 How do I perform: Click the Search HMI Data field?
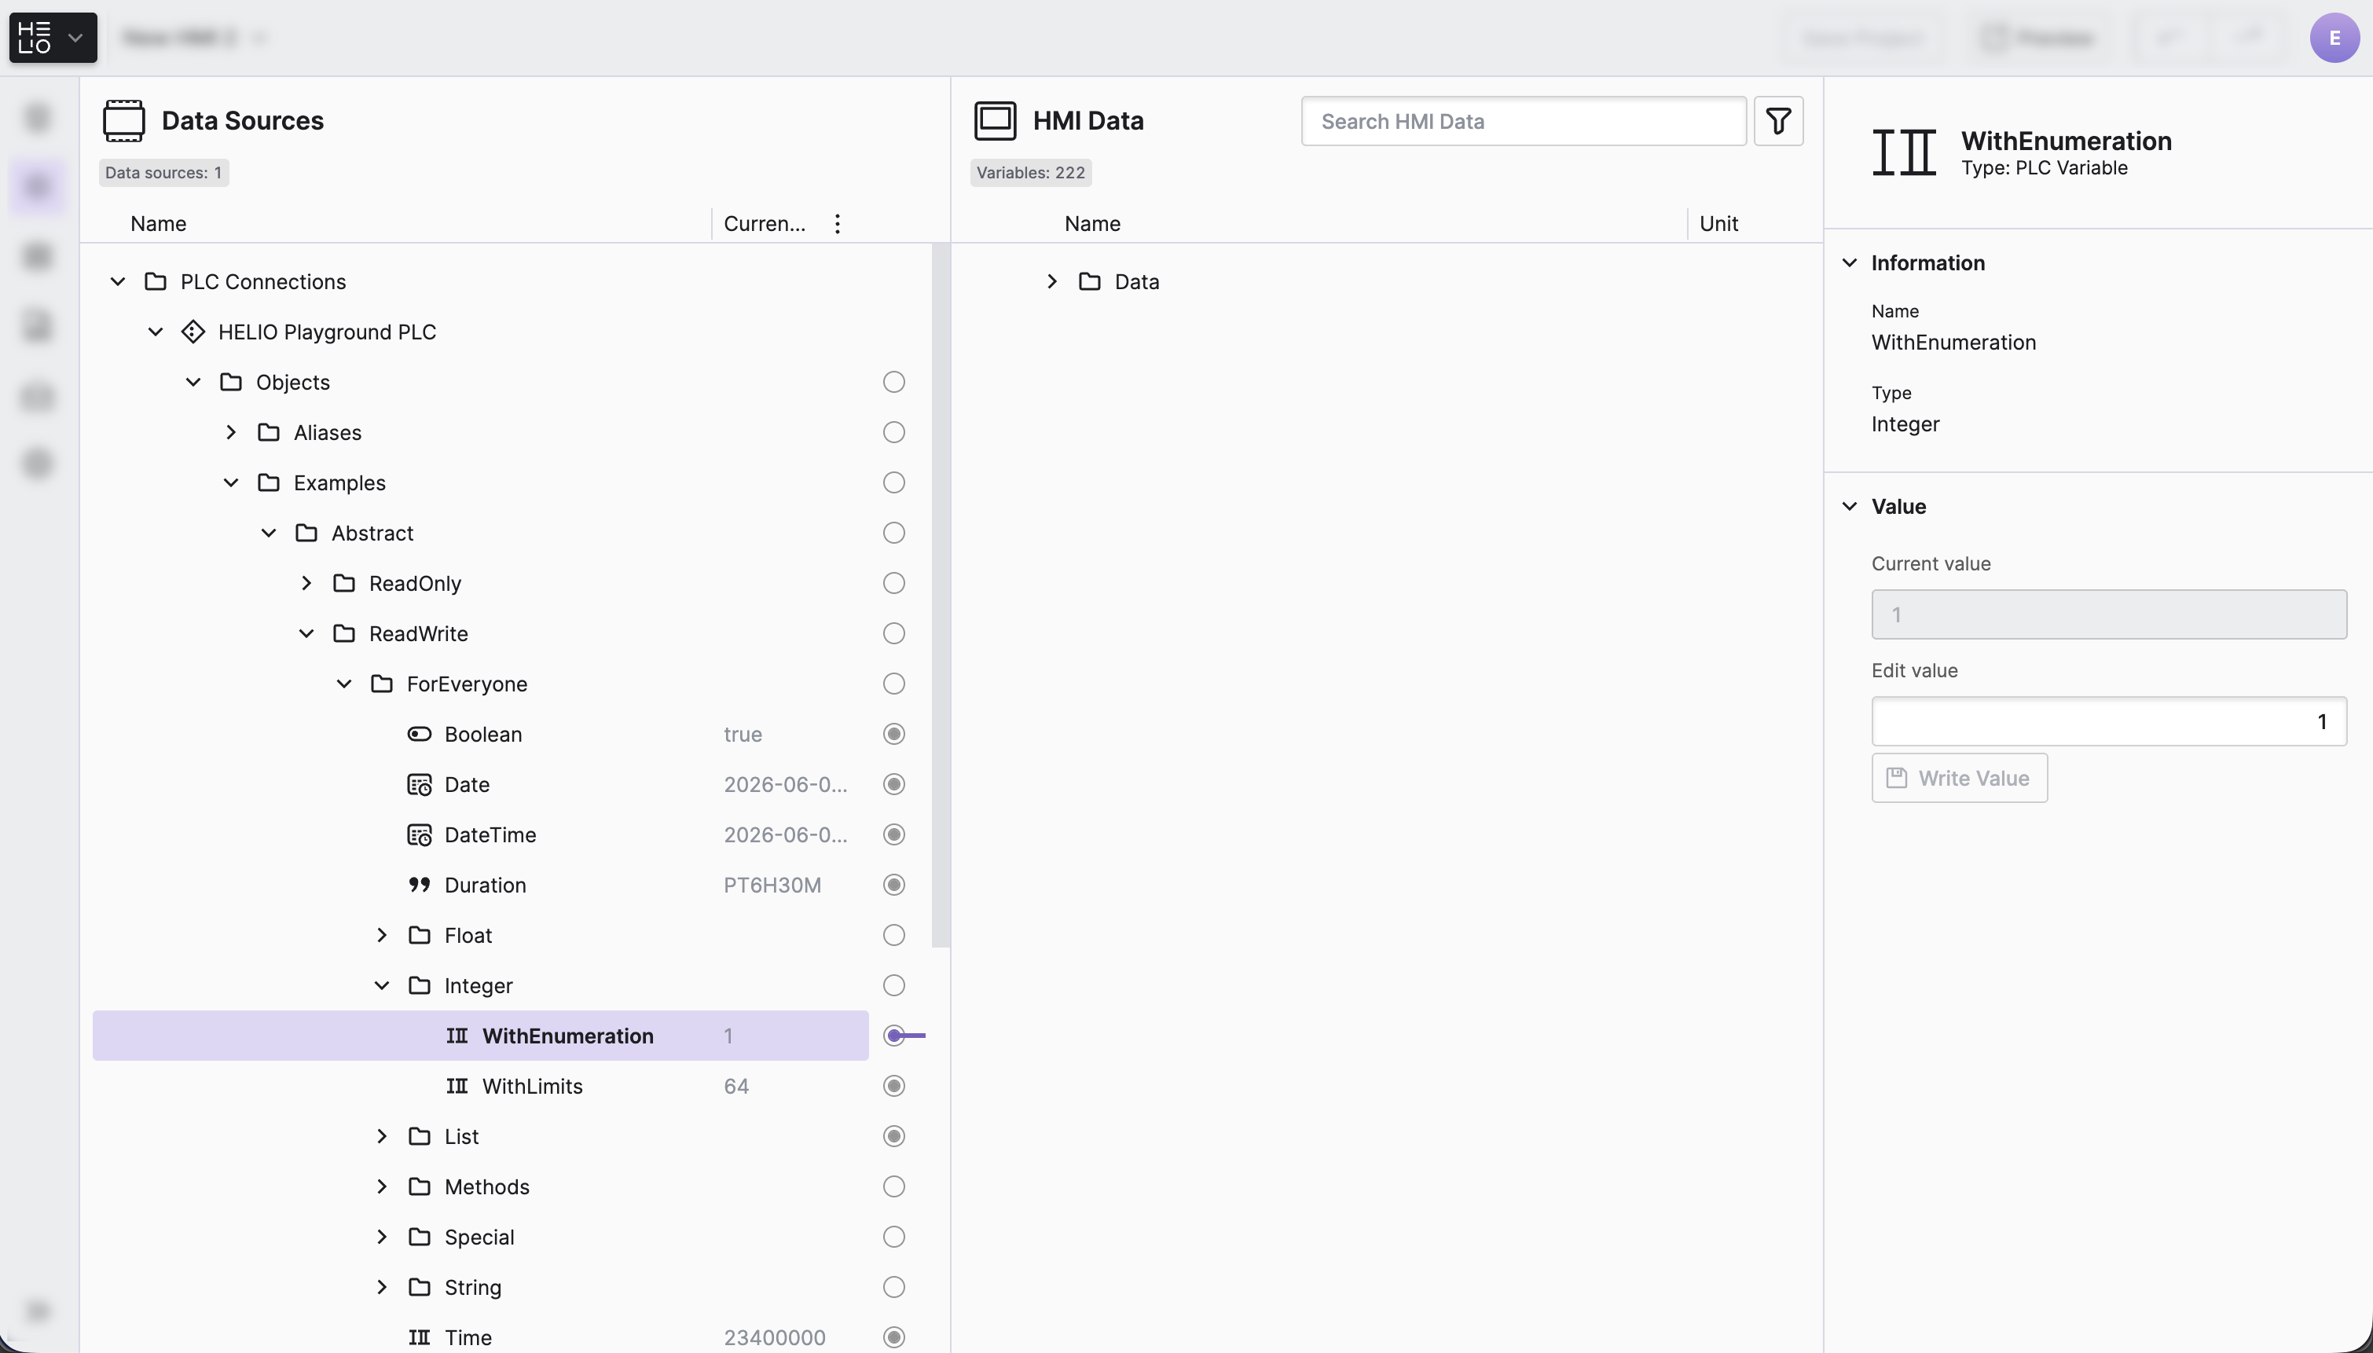pos(1524,121)
